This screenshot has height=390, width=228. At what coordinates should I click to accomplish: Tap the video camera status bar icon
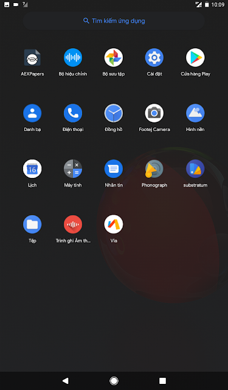coord(16,4)
